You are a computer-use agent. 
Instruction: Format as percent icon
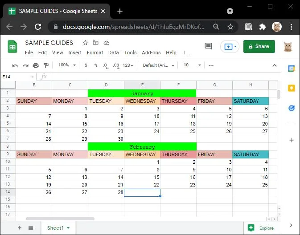click(x=96, y=65)
